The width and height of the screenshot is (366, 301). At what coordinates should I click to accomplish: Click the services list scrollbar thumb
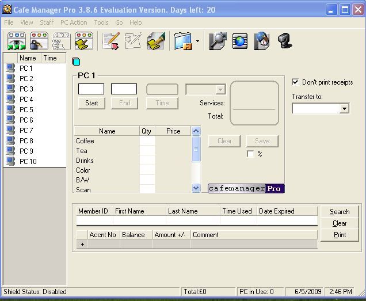tap(196, 149)
